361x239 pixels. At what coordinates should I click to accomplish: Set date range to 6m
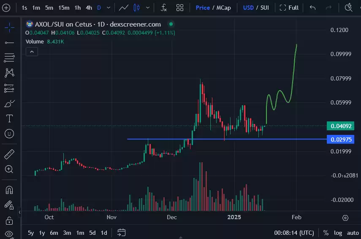[54, 233]
